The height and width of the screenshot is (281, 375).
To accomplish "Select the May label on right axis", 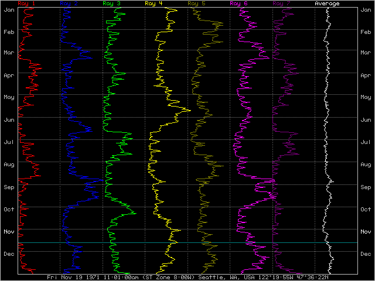I will point(366,97).
